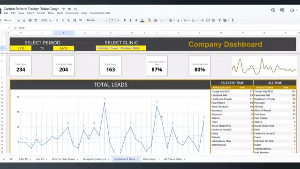
Task: Click the print icon
Action: tap(30, 20)
